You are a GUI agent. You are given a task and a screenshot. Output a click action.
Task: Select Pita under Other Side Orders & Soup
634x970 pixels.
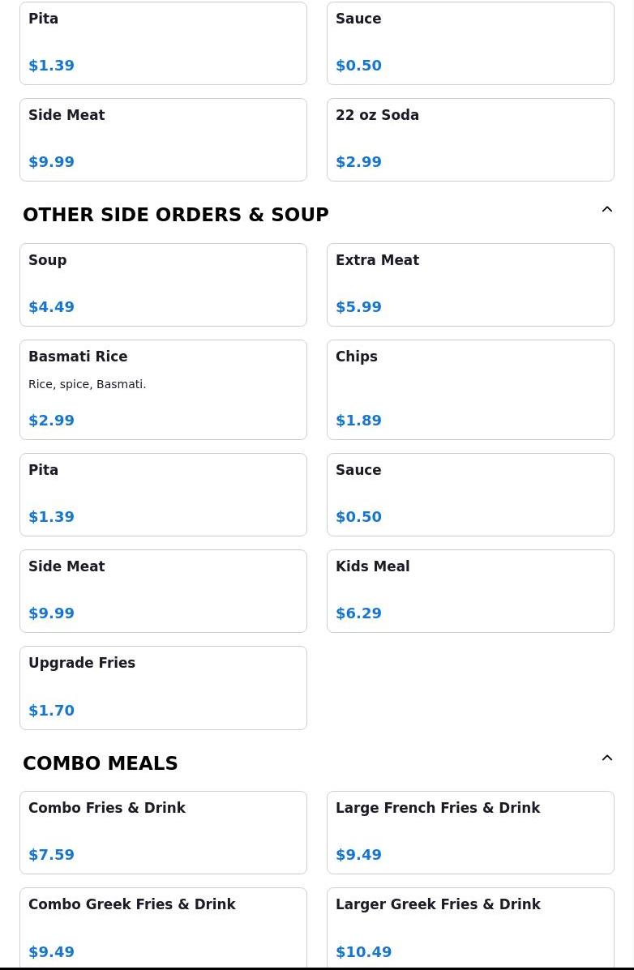164,495
